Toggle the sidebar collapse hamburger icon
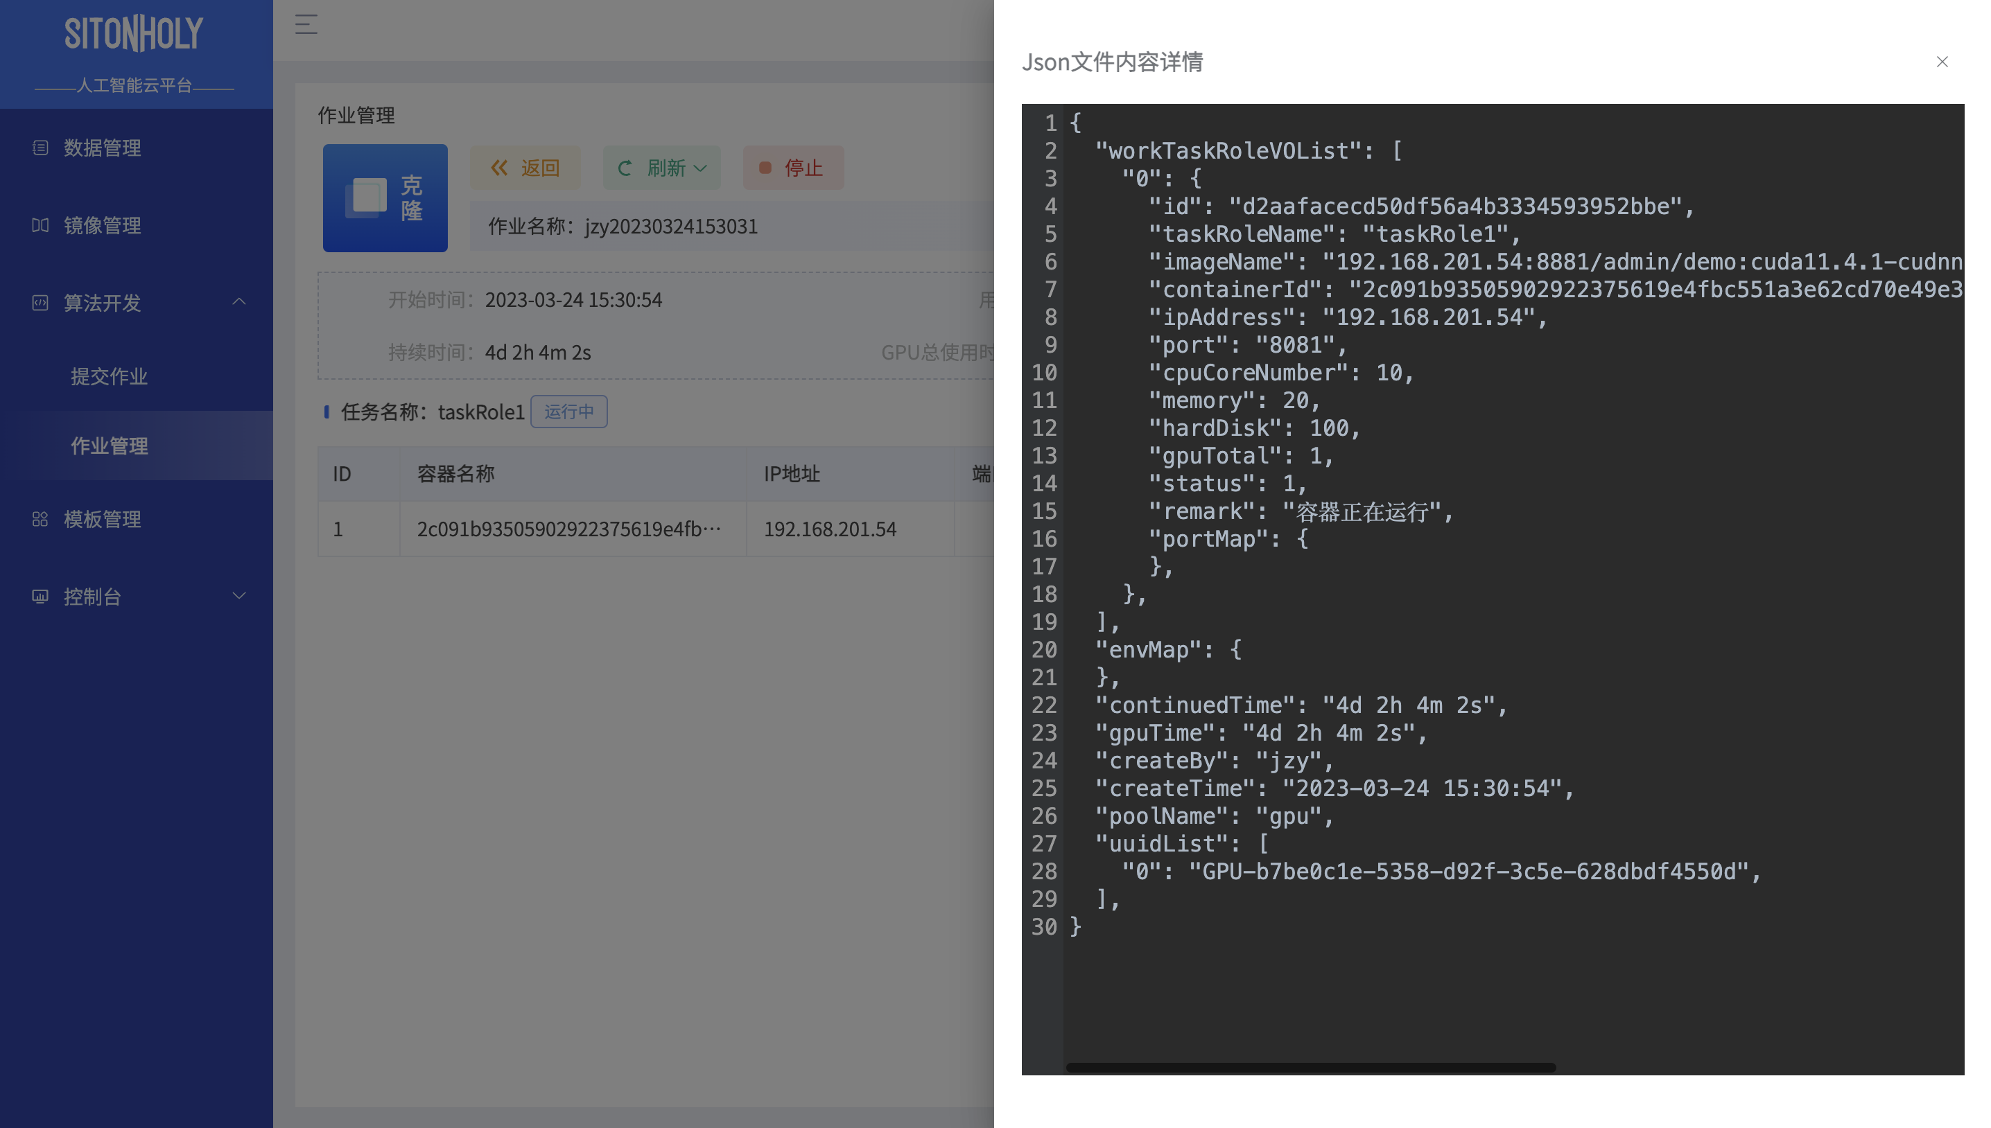Screen dimensions: 1991x1128 306,25
